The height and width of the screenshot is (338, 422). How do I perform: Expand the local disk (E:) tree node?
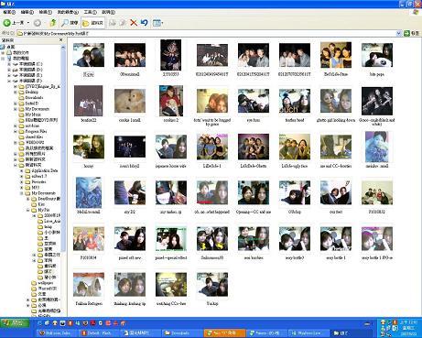[9, 75]
